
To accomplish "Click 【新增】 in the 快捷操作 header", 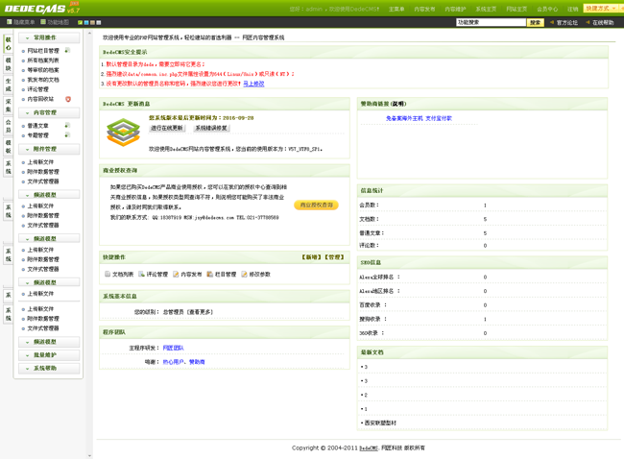I will tap(312, 257).
